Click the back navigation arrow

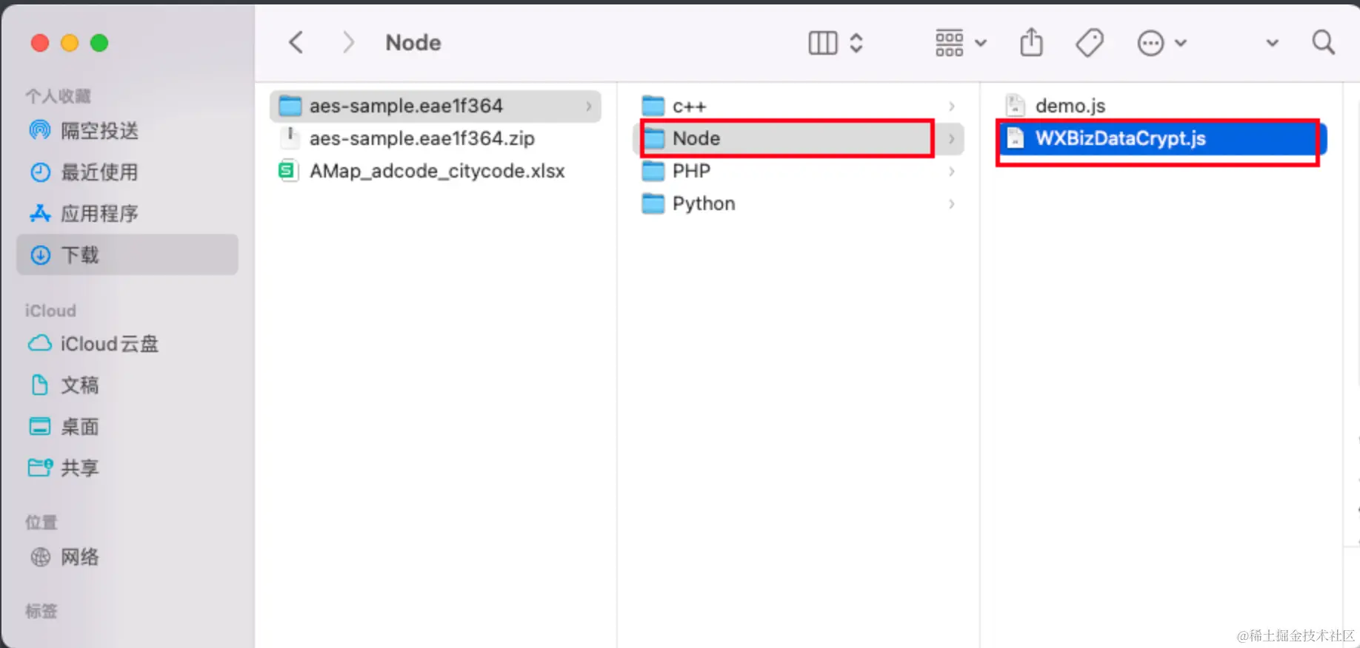pyautogui.click(x=296, y=43)
